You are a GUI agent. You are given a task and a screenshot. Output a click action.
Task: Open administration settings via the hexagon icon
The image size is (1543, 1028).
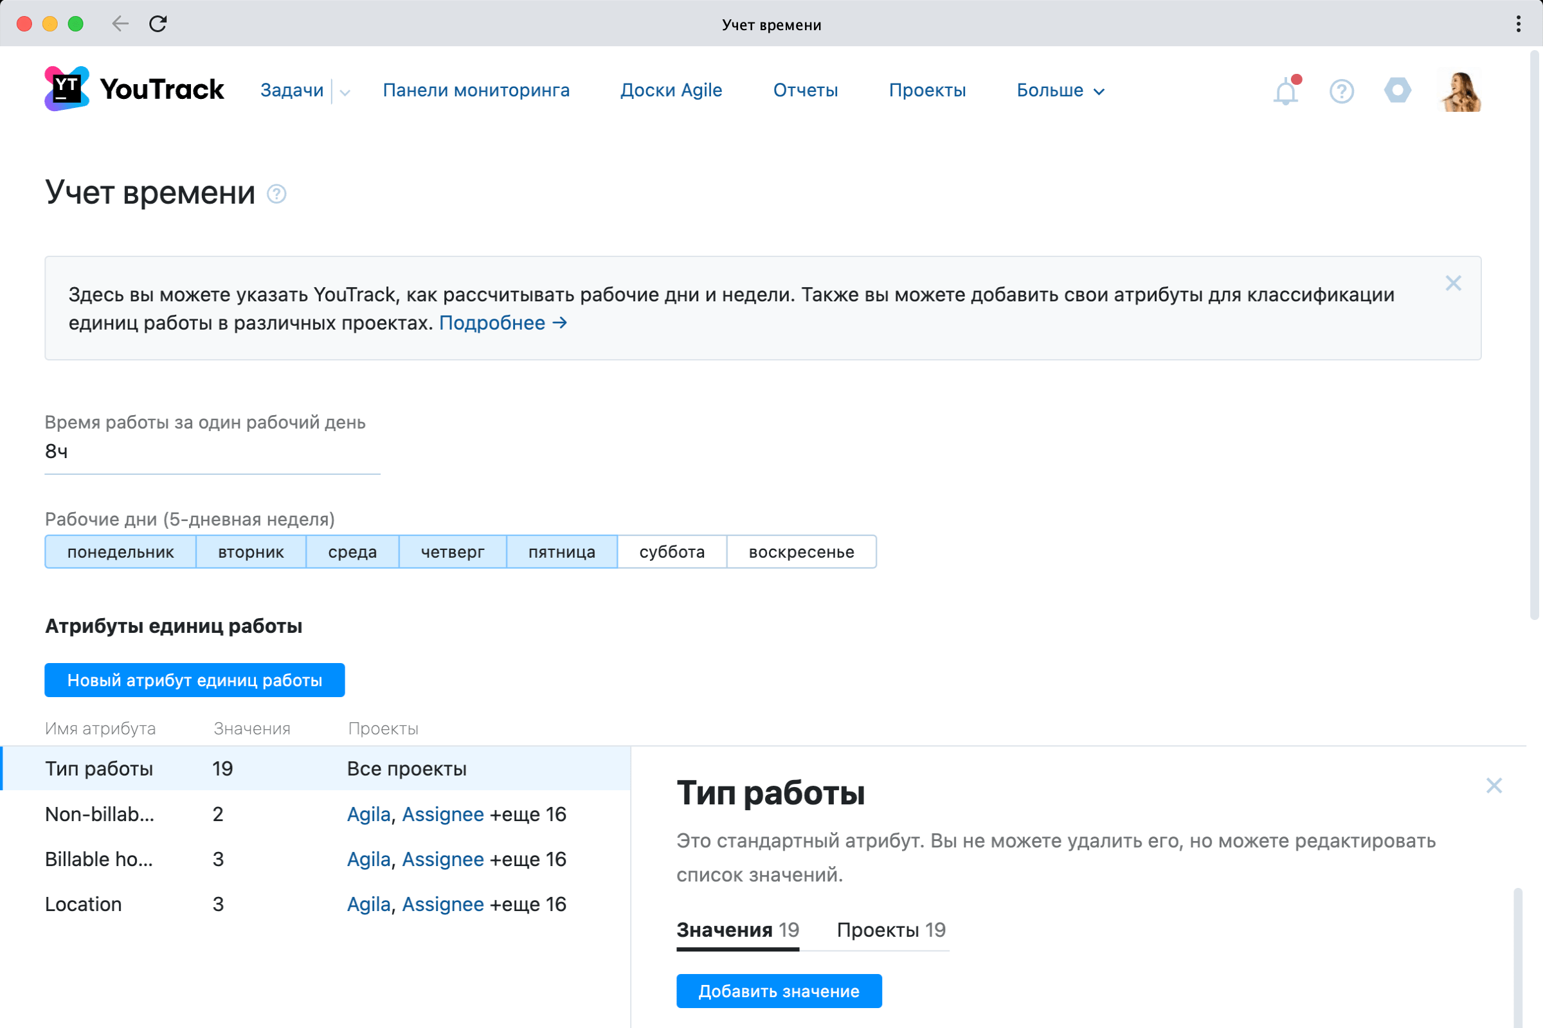[x=1397, y=91]
